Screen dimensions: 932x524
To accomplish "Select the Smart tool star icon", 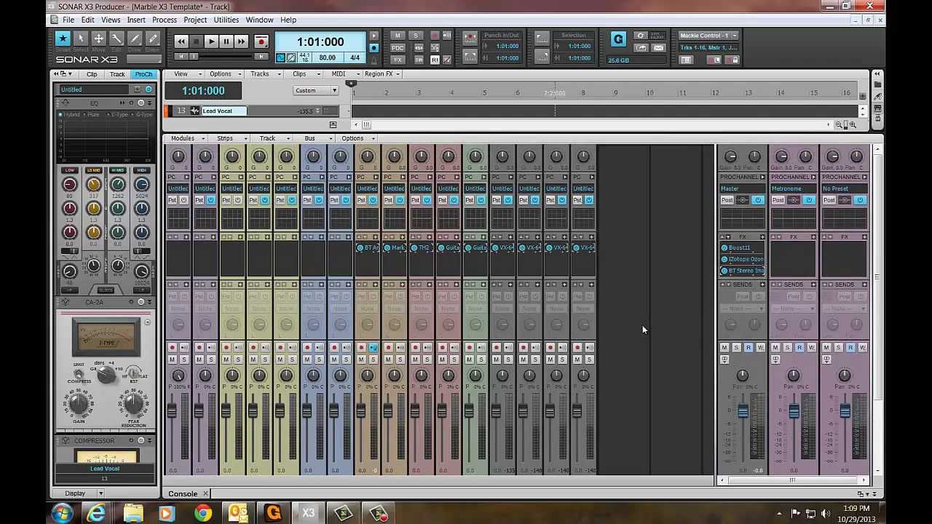I will (63, 39).
